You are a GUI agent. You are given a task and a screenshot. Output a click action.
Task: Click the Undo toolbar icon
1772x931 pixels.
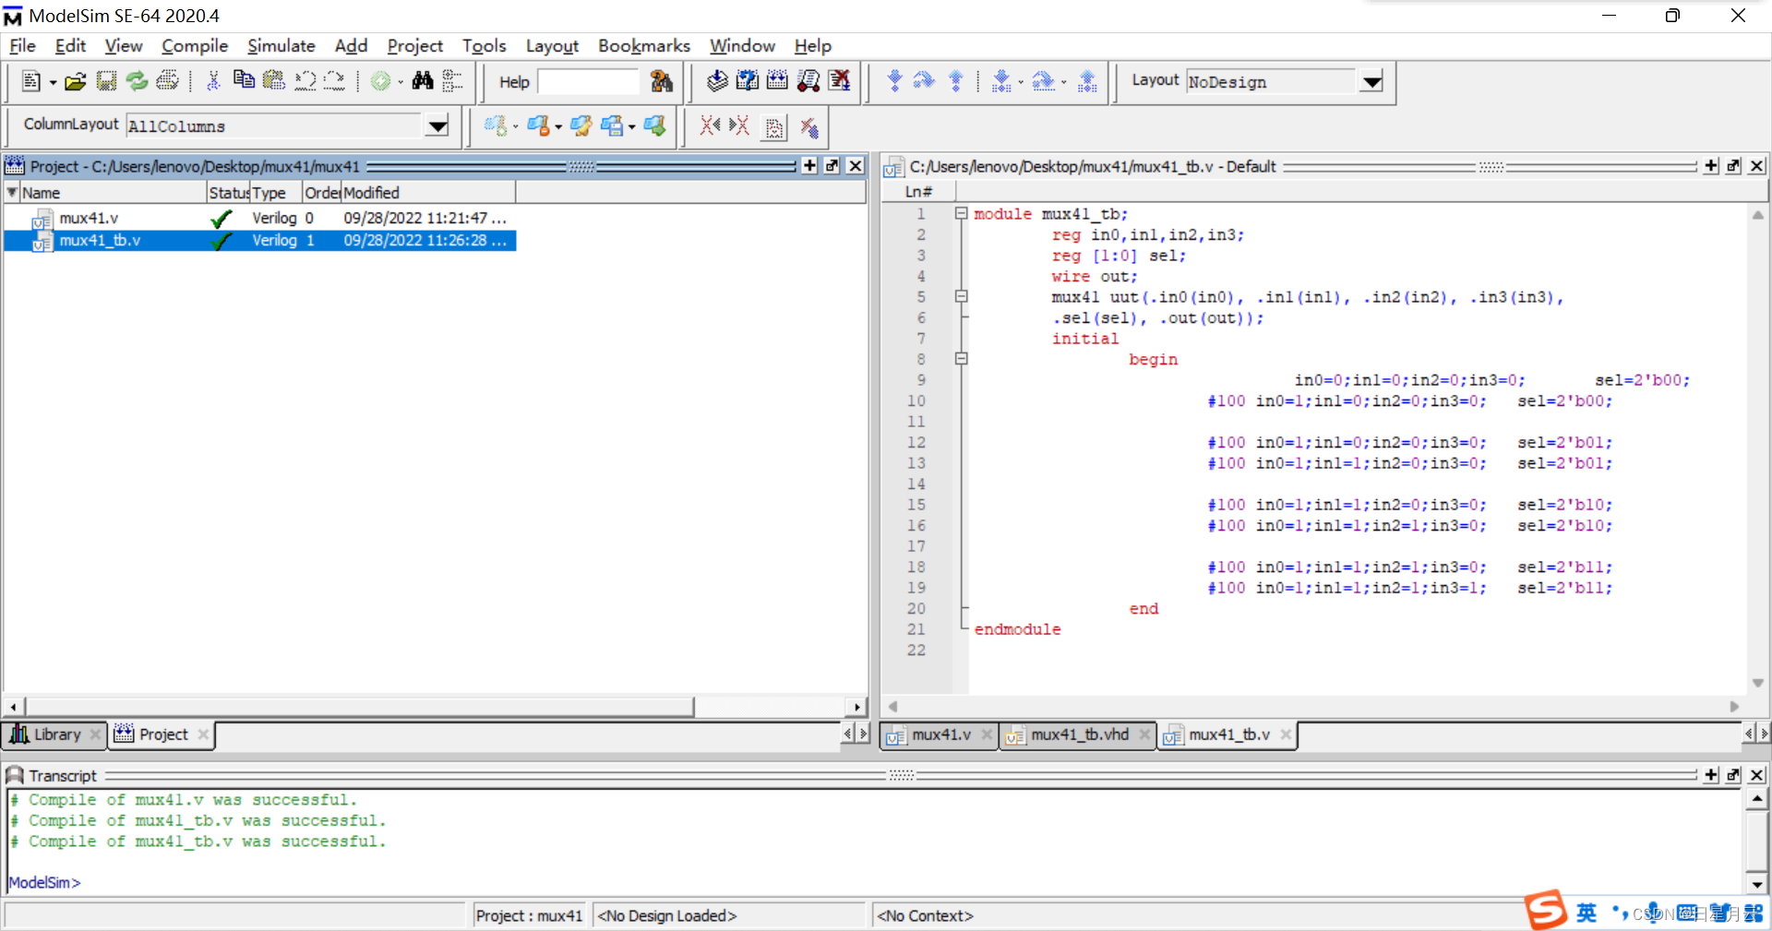[305, 81]
